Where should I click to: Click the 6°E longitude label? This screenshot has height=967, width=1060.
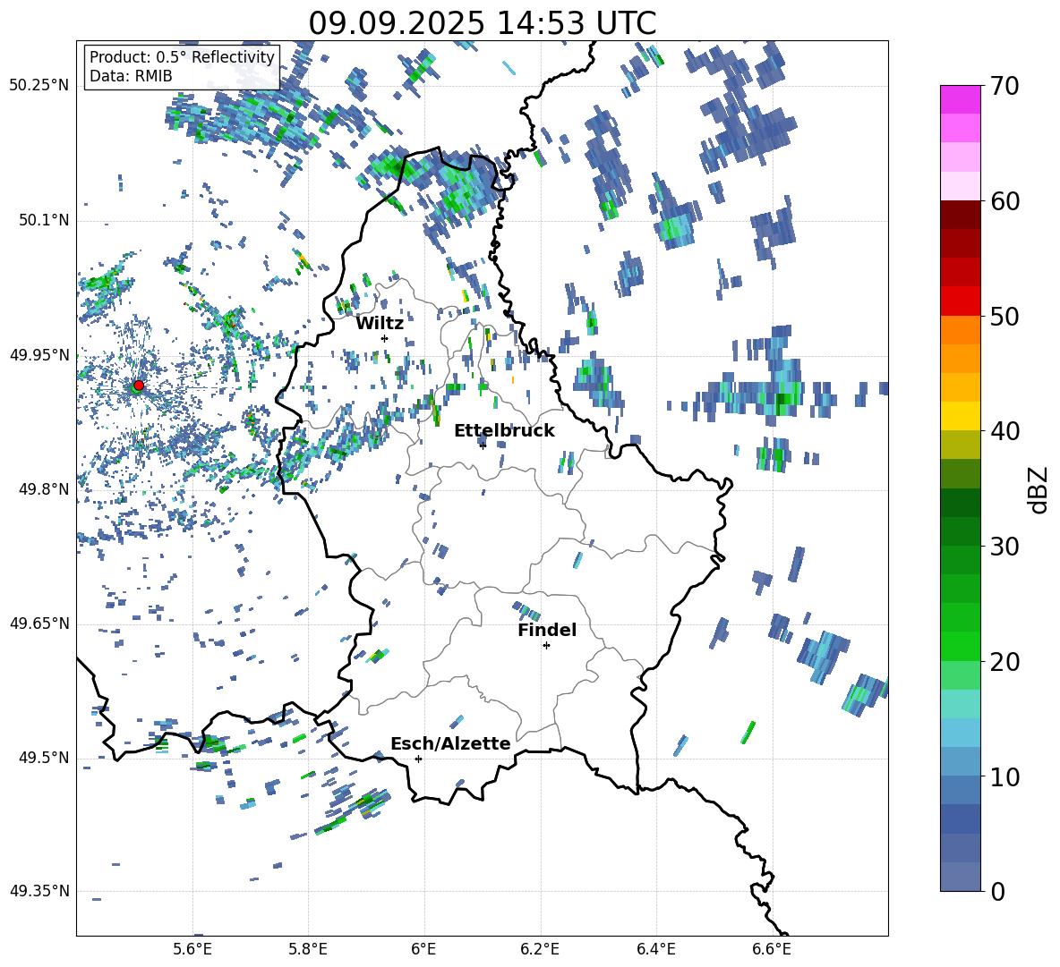[x=423, y=949]
